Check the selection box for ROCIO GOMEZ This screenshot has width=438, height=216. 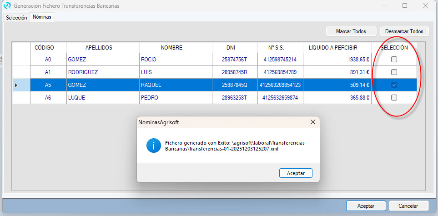(394, 60)
